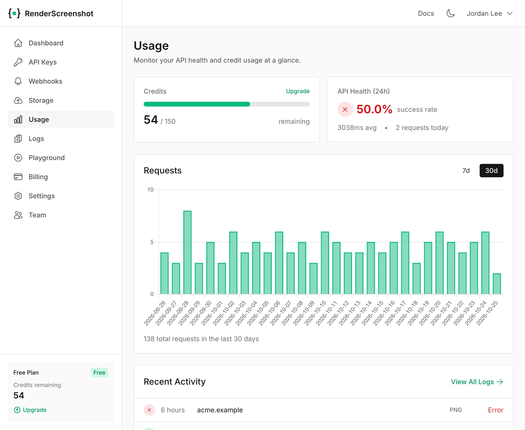Click the Error status on the acme.example row

click(495, 410)
